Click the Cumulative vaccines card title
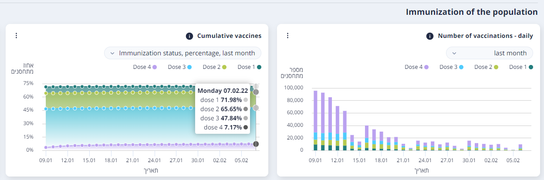The image size is (544, 180). 229,36
